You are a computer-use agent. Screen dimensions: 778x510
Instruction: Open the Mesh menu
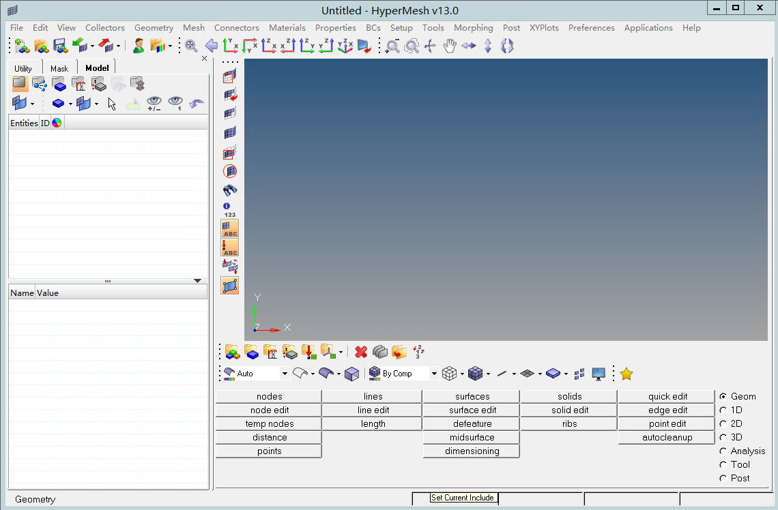pos(194,28)
